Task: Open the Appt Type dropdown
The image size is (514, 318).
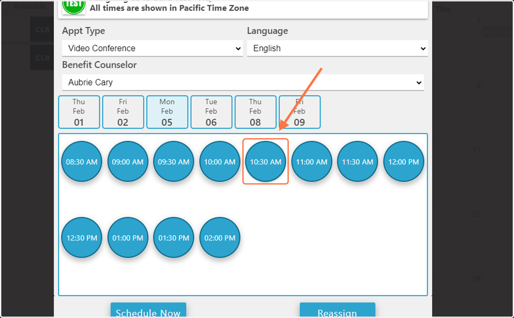Action: click(152, 48)
